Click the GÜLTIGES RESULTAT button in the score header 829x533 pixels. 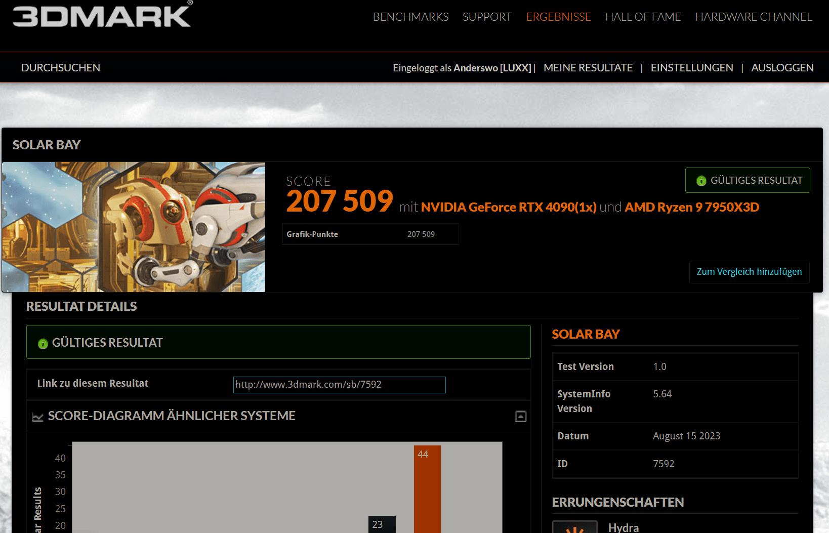(748, 180)
